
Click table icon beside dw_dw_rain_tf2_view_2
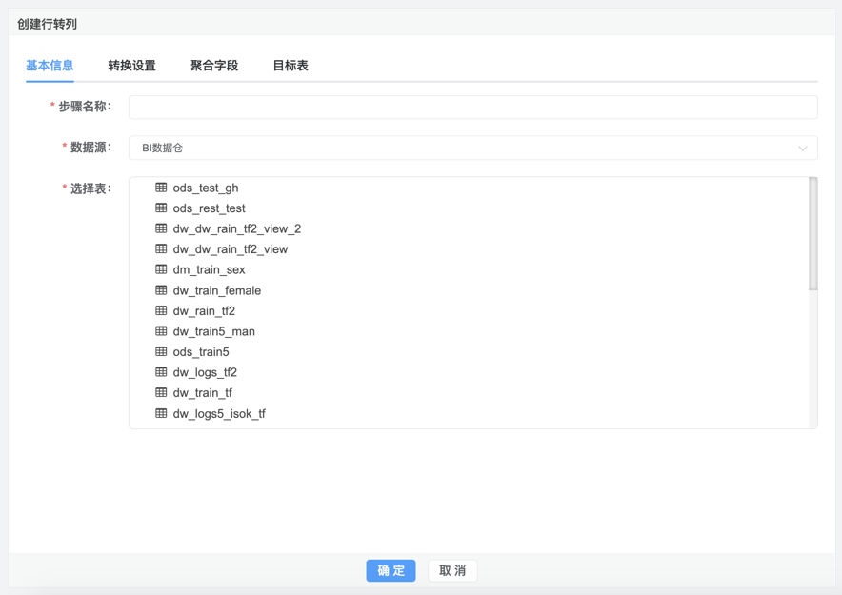click(x=161, y=228)
